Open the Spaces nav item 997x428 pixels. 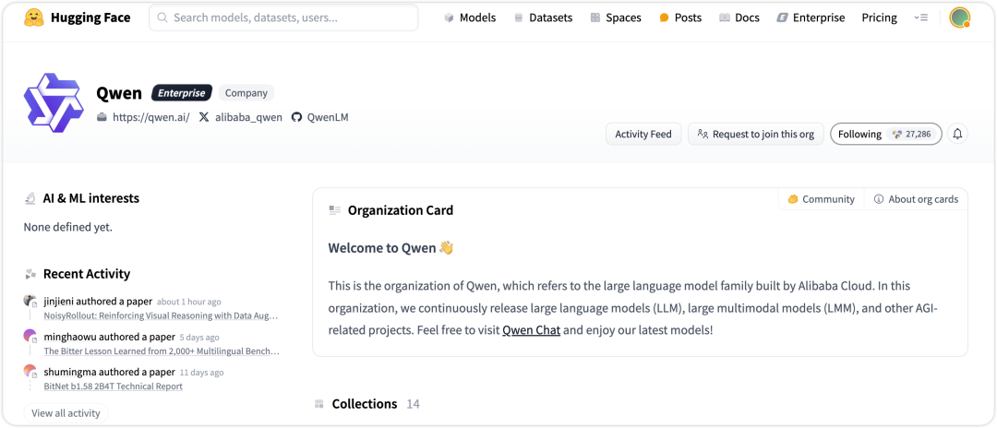click(x=616, y=18)
